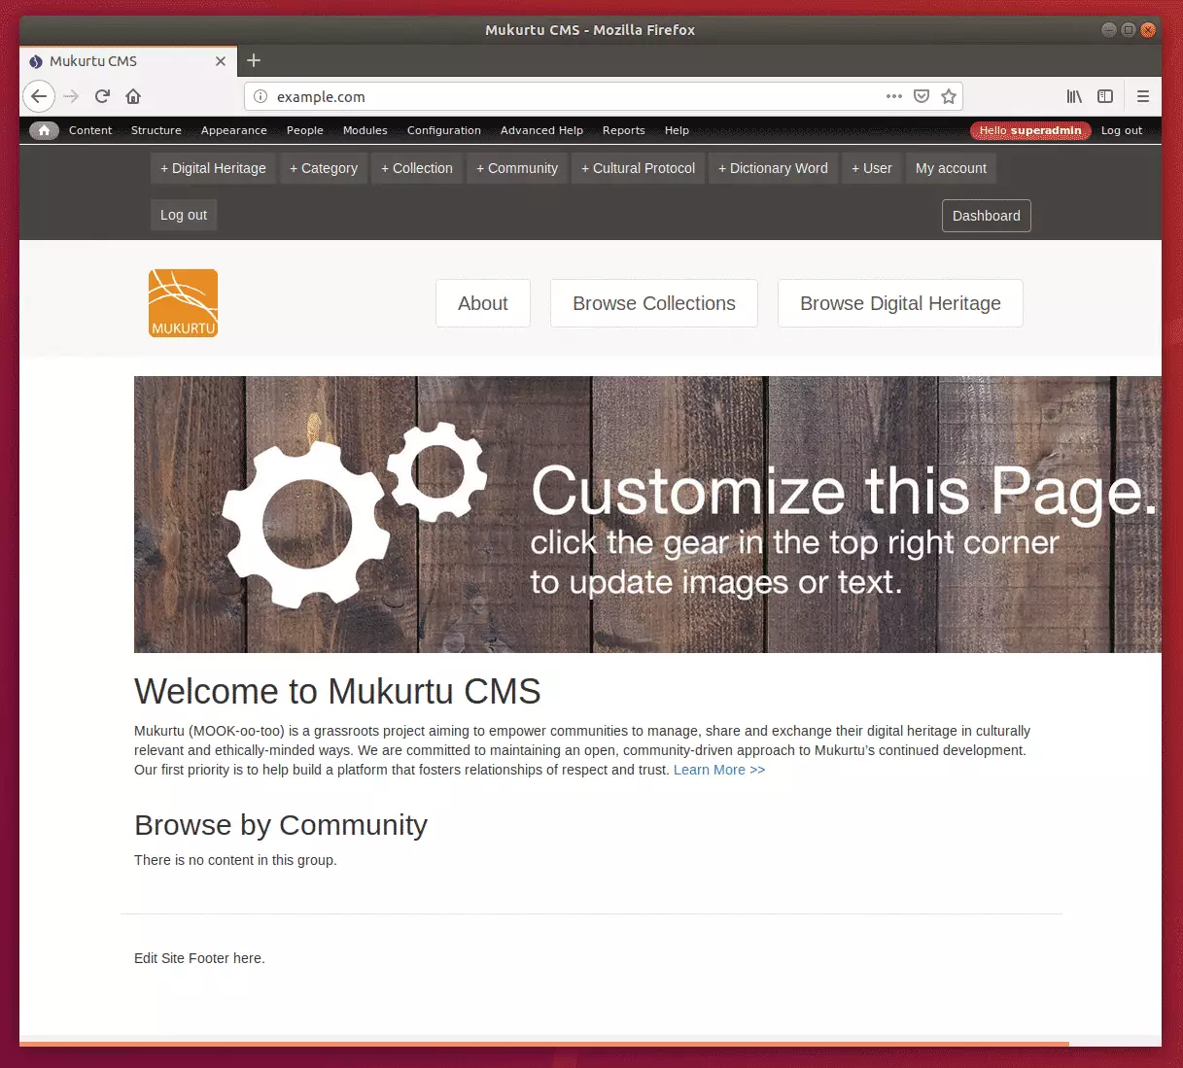
Task: Click the window title bar 'Mukurtu CMS - Mozilla Firefox'
Action: click(590, 30)
